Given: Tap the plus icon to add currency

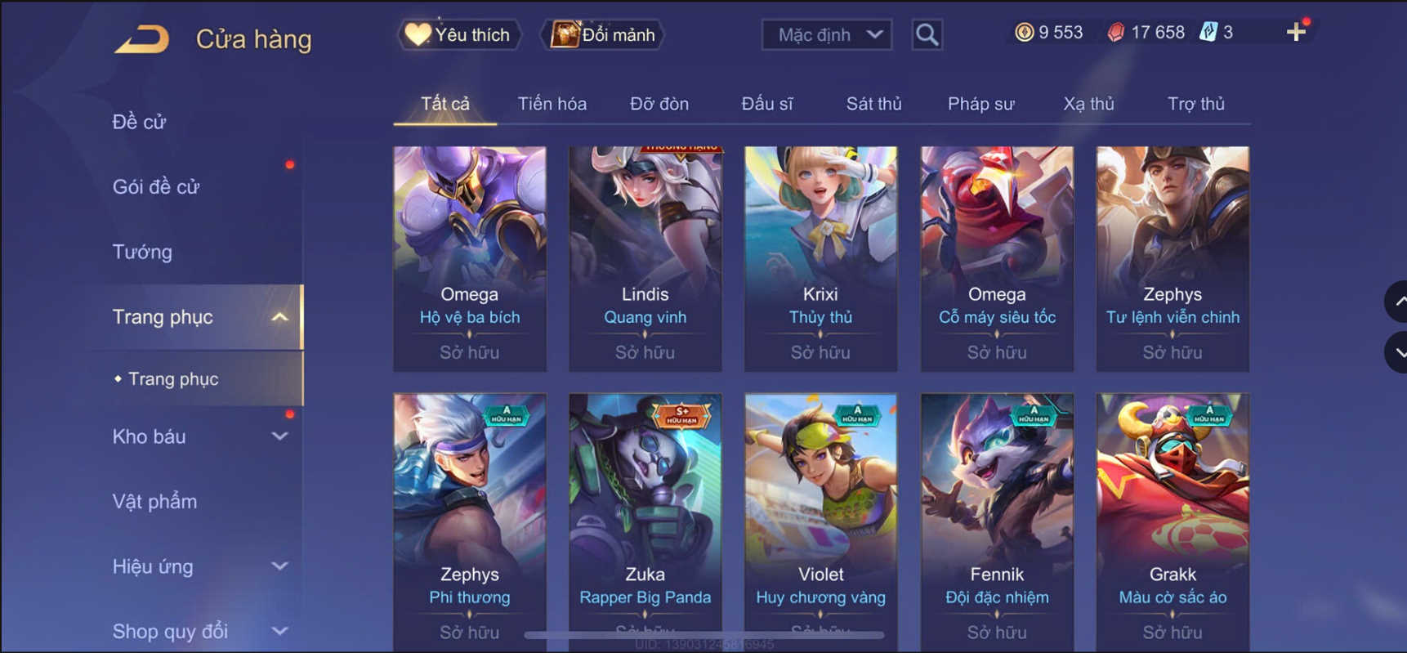Looking at the screenshot, I should [1296, 32].
